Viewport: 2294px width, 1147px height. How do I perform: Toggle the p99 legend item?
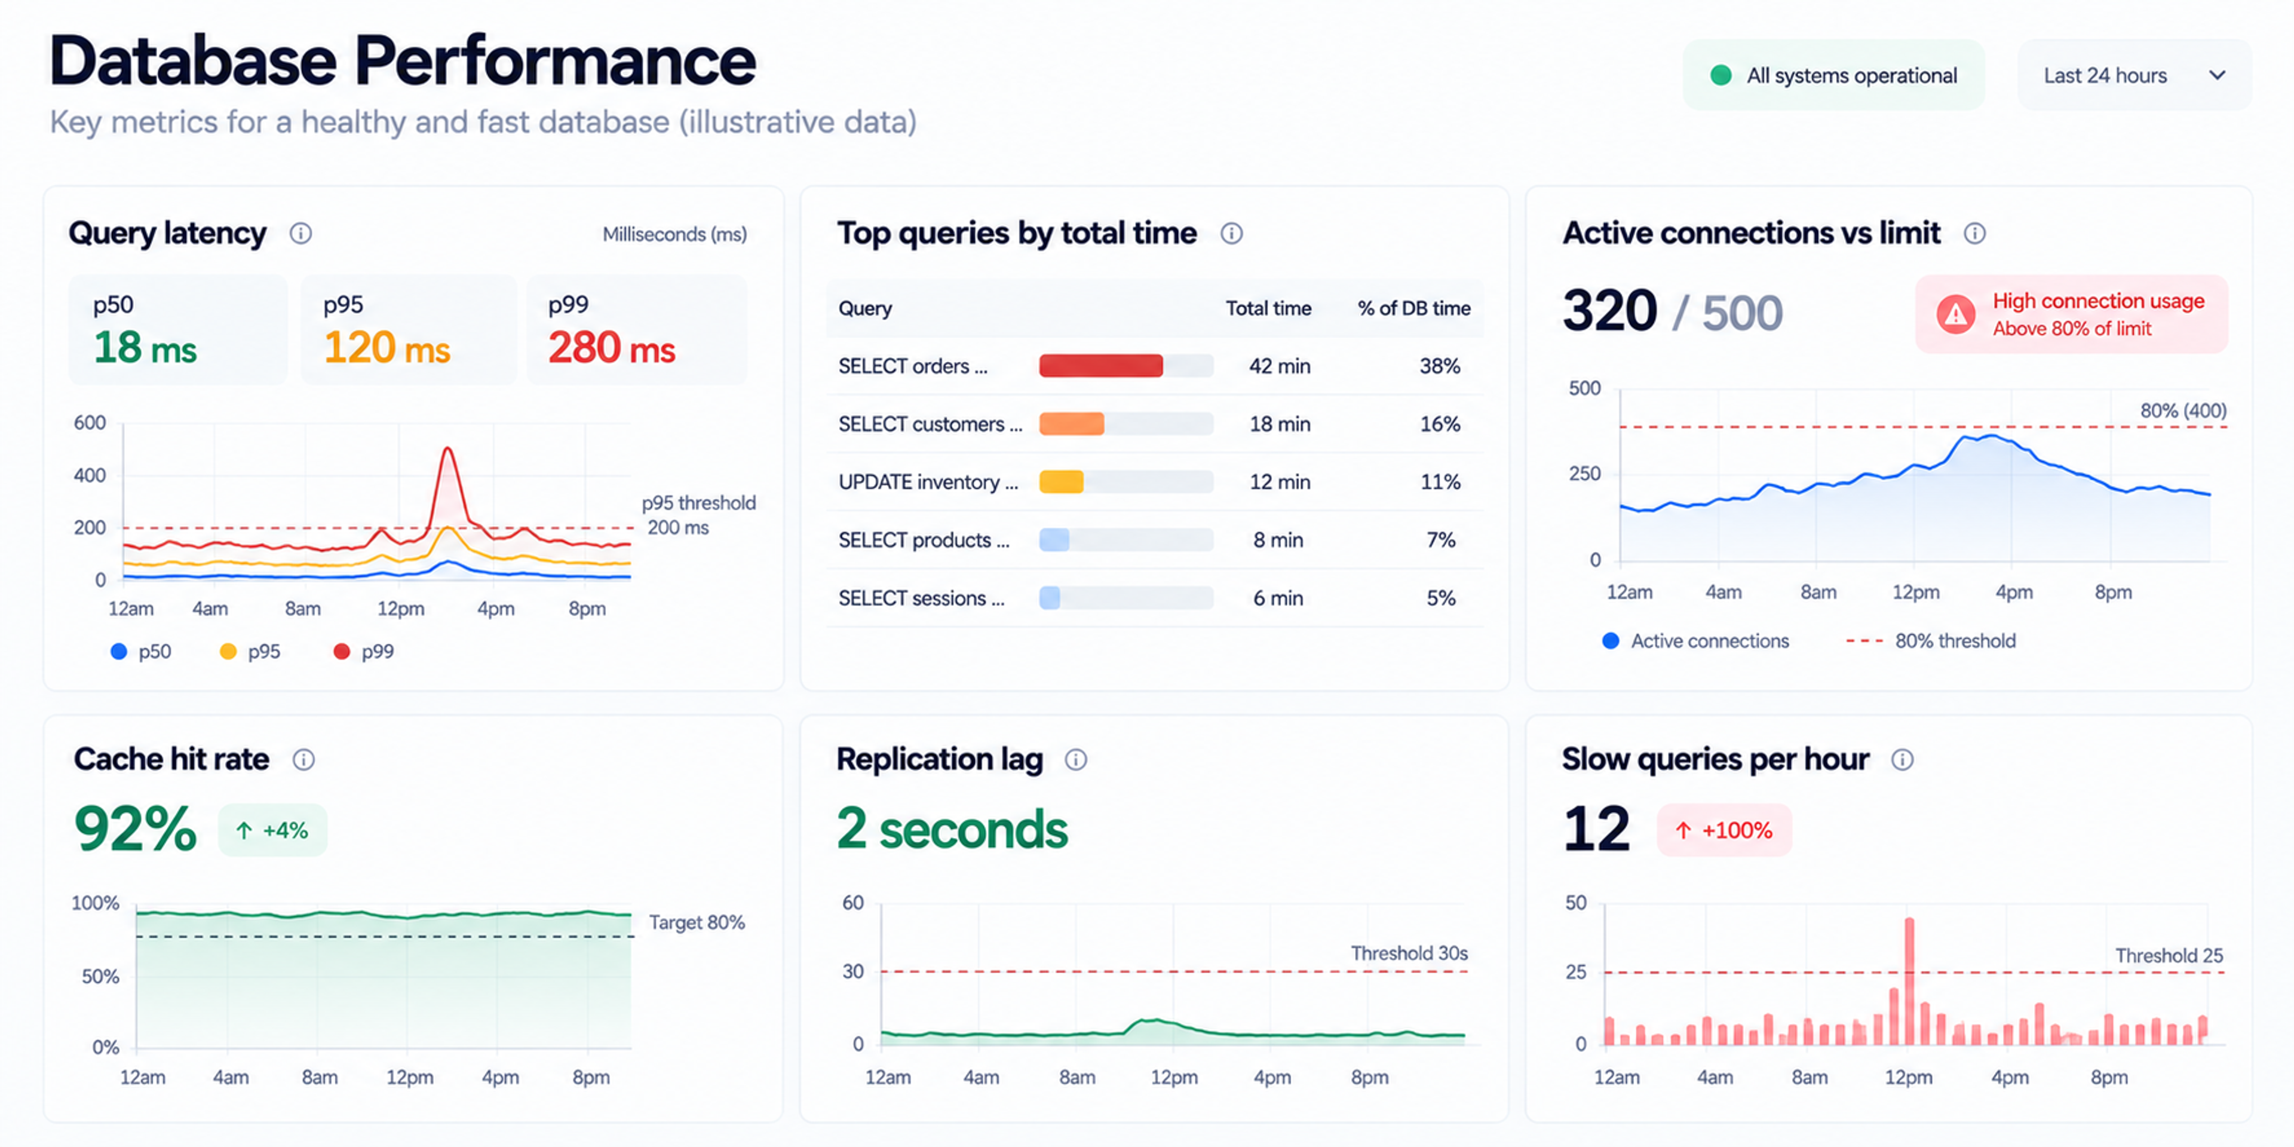[363, 652]
